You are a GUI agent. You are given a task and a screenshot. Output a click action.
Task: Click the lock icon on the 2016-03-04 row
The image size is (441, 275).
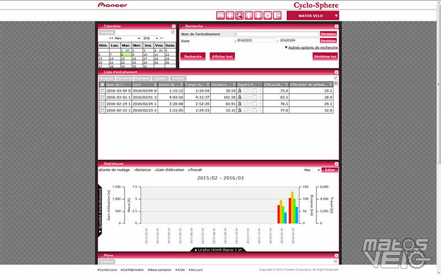(x=240, y=91)
